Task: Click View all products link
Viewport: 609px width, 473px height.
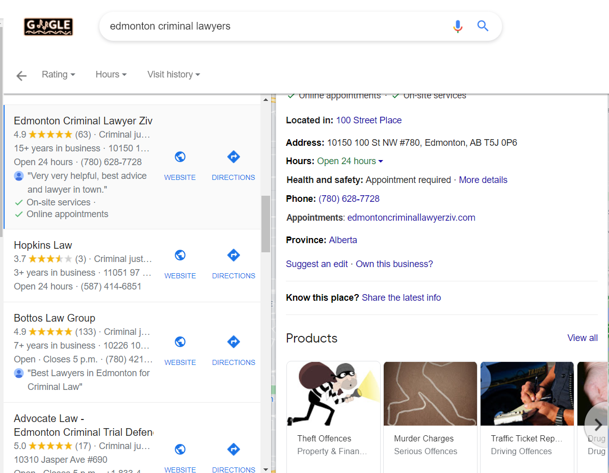Action: pos(582,338)
